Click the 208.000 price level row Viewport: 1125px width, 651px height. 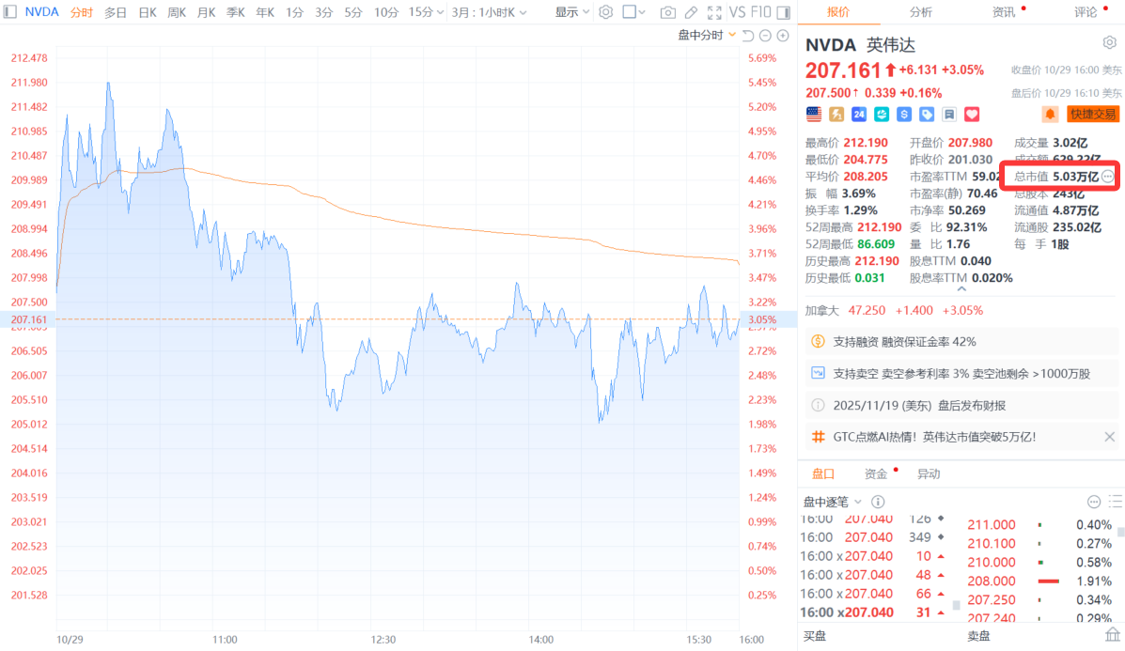click(1040, 581)
